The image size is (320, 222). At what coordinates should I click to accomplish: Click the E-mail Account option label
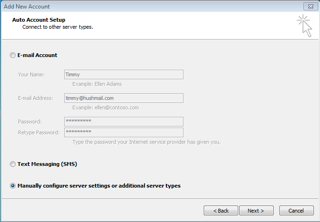pos(37,55)
